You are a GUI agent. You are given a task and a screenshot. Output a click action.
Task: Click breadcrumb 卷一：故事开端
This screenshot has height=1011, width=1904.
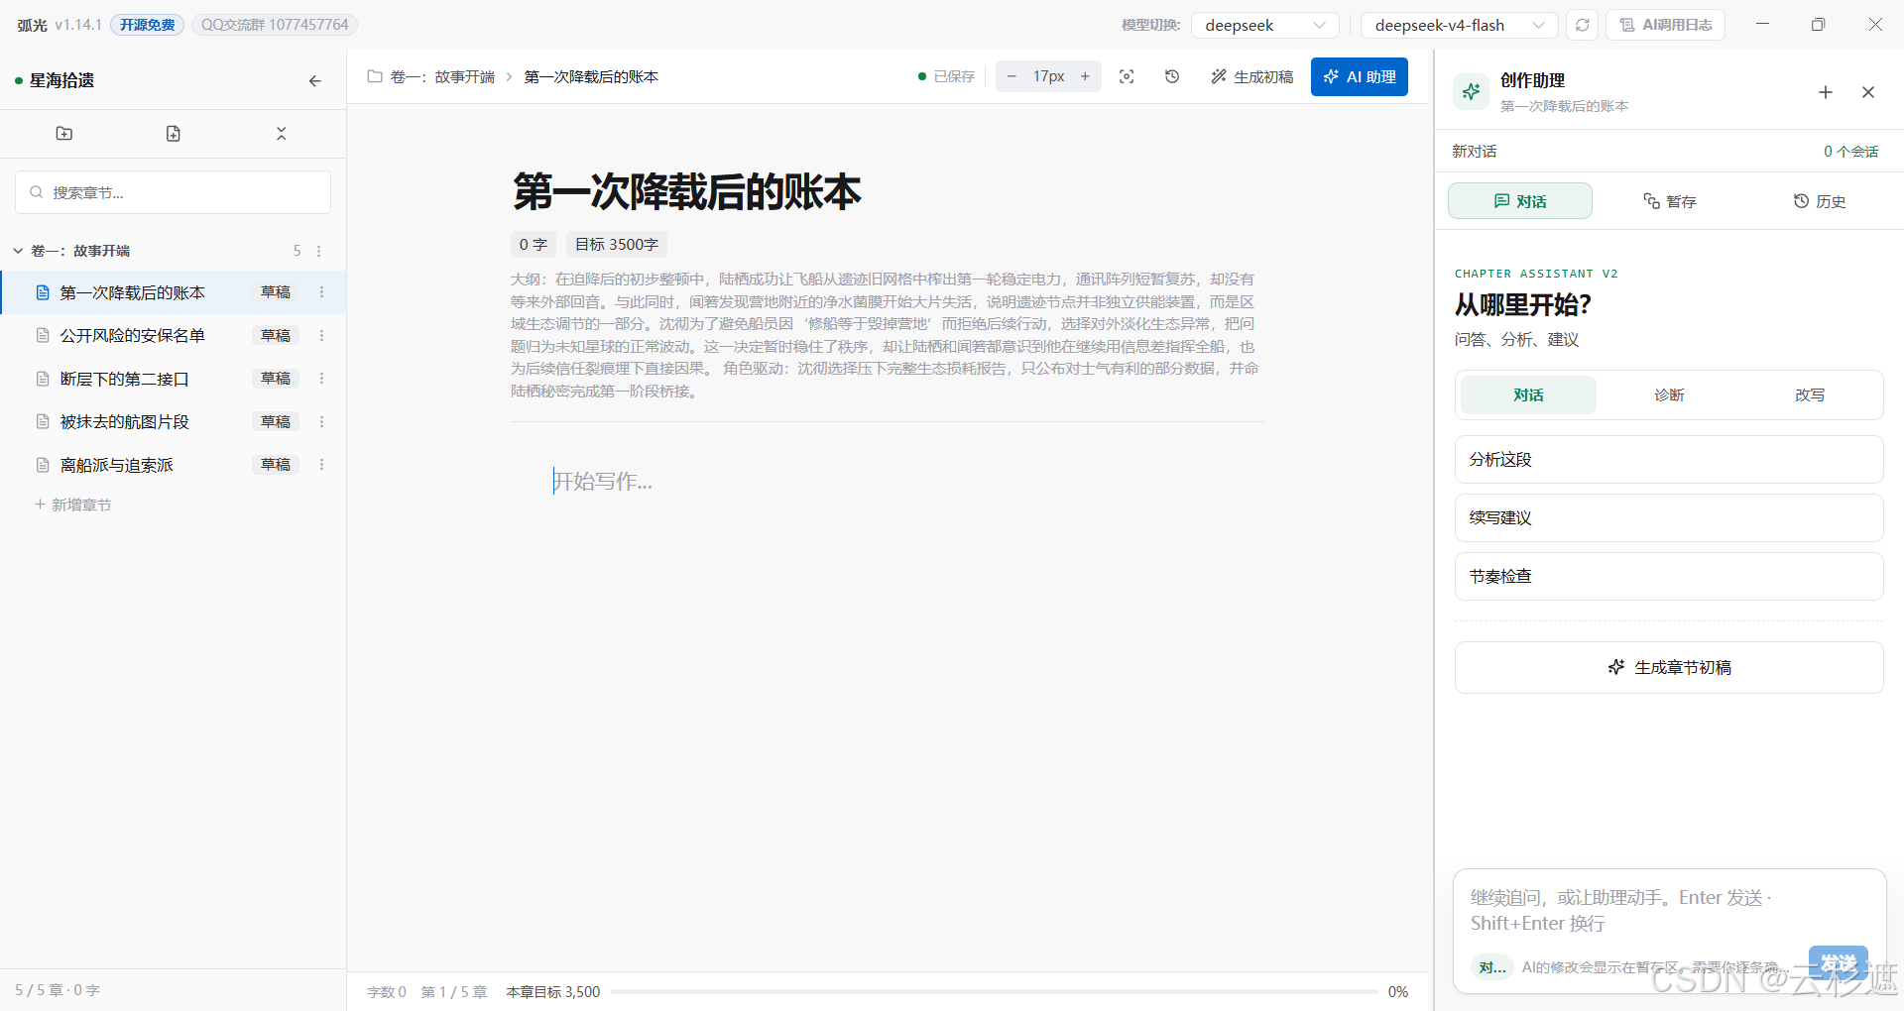tap(442, 76)
